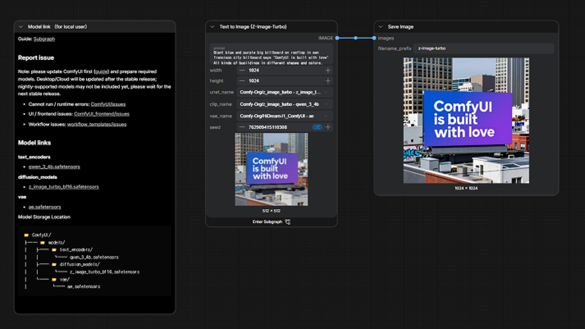Click the height number field
The image size is (585, 329).
(285, 81)
